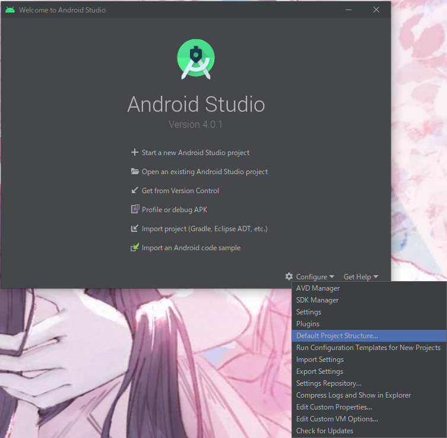Click the Version 4.0.1 label
This screenshot has width=447, height=438.
click(x=195, y=124)
